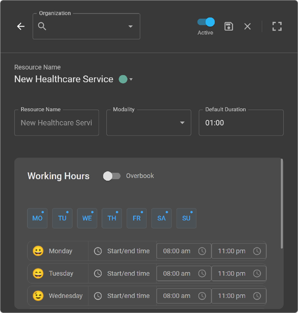Click the Default Duration input field

pyautogui.click(x=241, y=123)
